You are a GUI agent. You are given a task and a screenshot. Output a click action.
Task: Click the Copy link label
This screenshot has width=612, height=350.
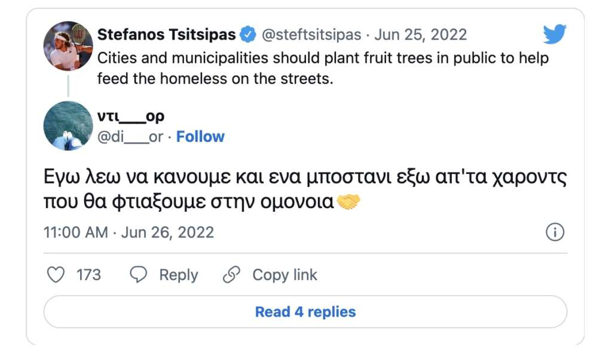coord(284,275)
